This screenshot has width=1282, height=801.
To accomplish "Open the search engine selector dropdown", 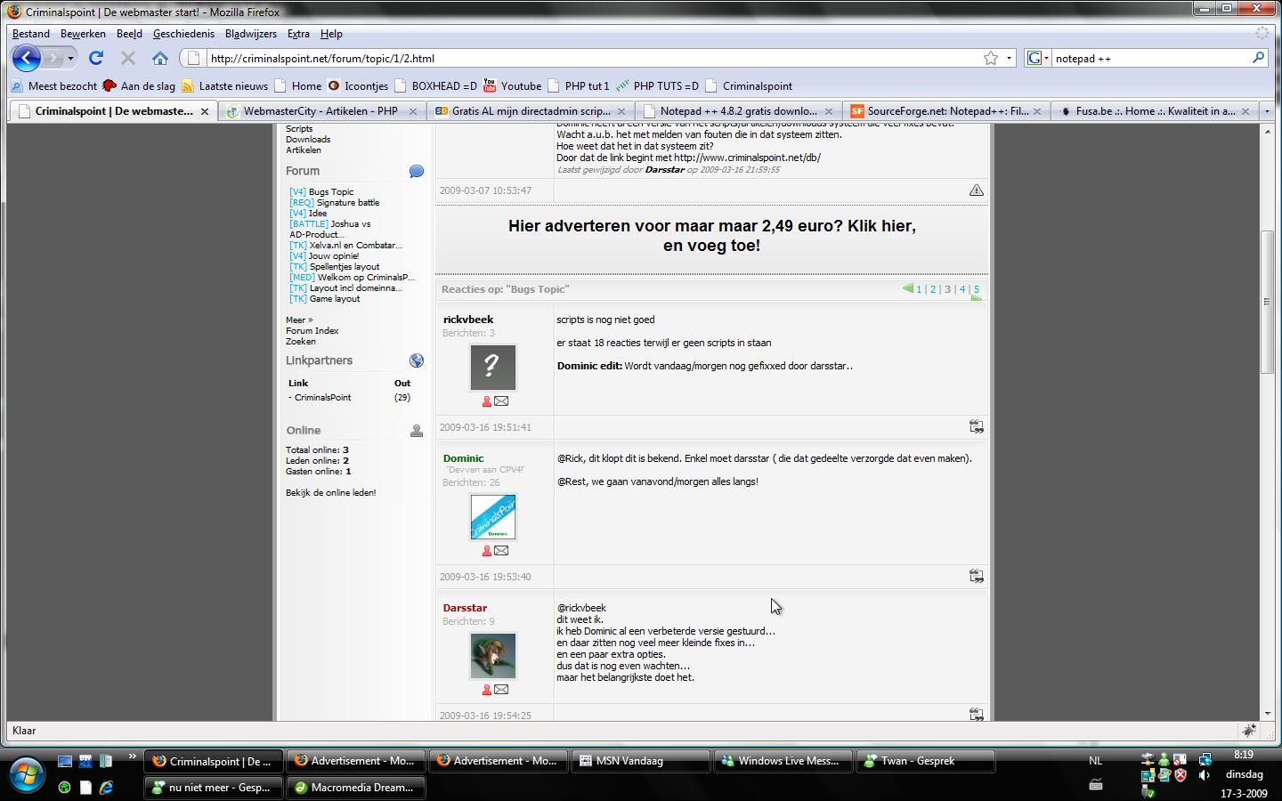I will click(1038, 58).
